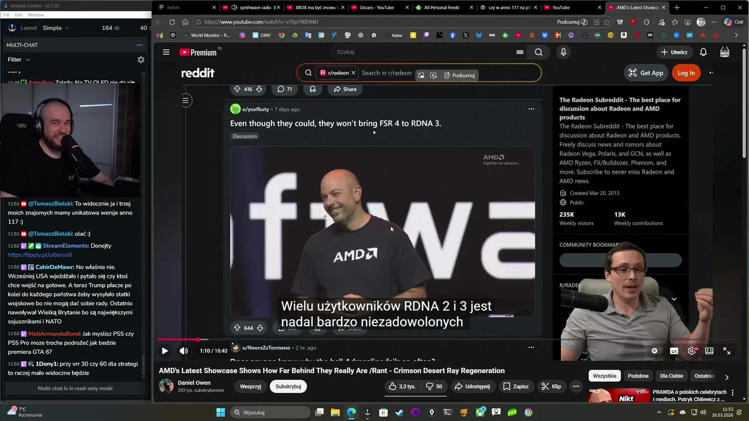The image size is (749, 421).
Task: Open the video player settings gear
Action: pos(692,351)
